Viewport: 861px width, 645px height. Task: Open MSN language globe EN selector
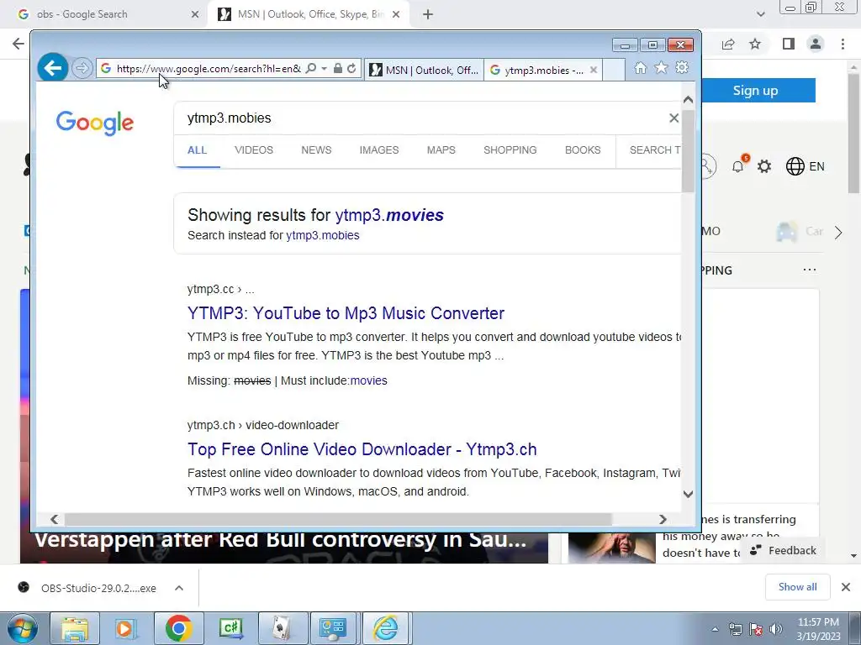click(805, 166)
